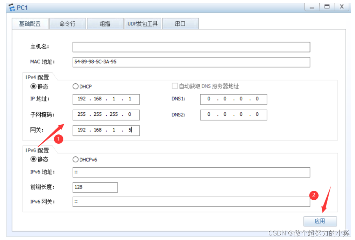
Task: Switch to the 命令行 tab
Action: click(x=68, y=24)
